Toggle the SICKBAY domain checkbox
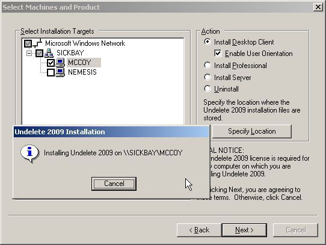Screen dimensions: 326x245 point(39,53)
